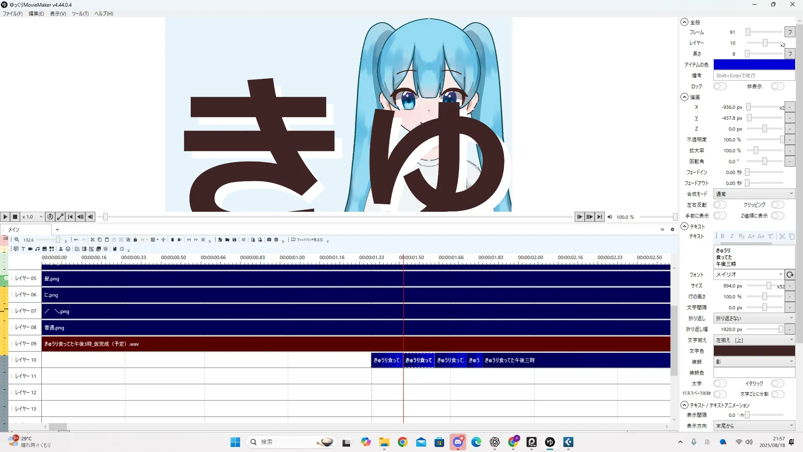Open the ファイル(F) menu
803x452 pixels.
point(13,14)
